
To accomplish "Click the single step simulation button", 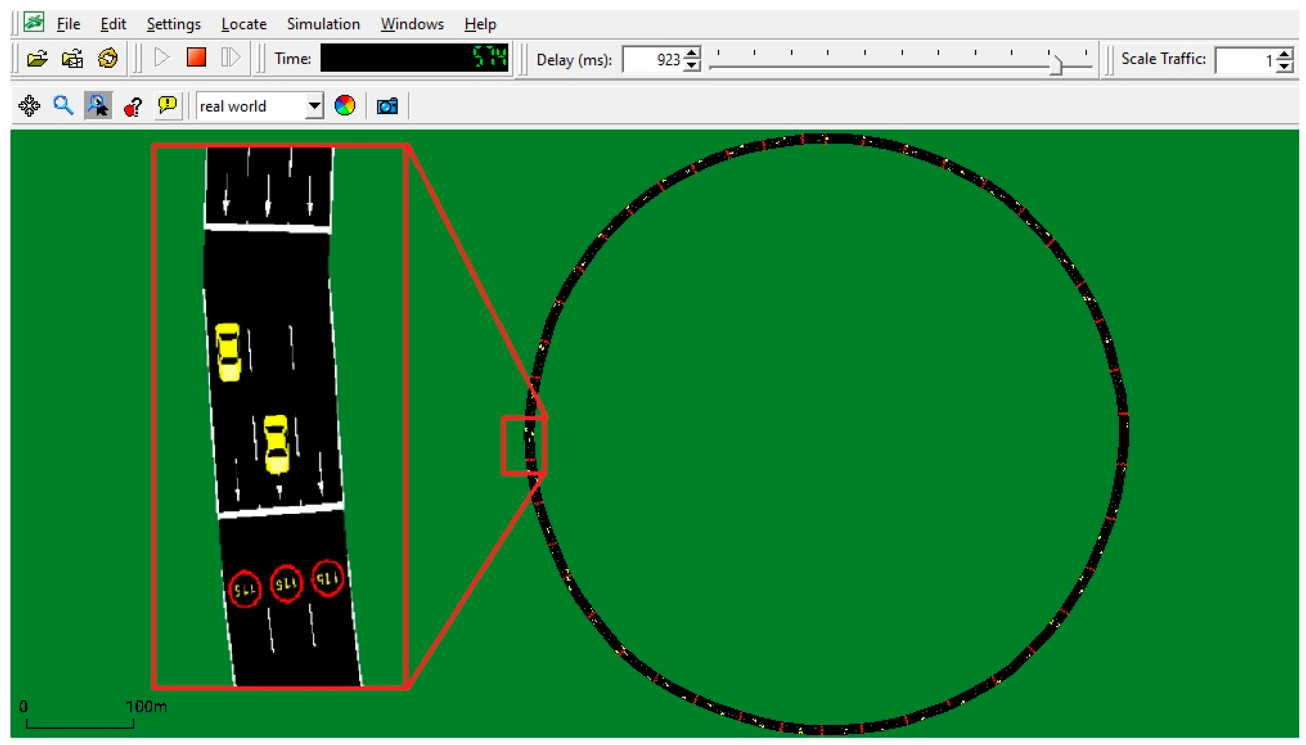I will pos(230,58).
